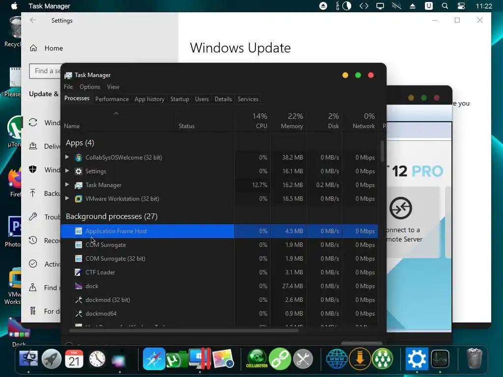This screenshot has width=503, height=377.
Task: Open the Clock icon in the dock
Action: pyautogui.click(x=97, y=359)
